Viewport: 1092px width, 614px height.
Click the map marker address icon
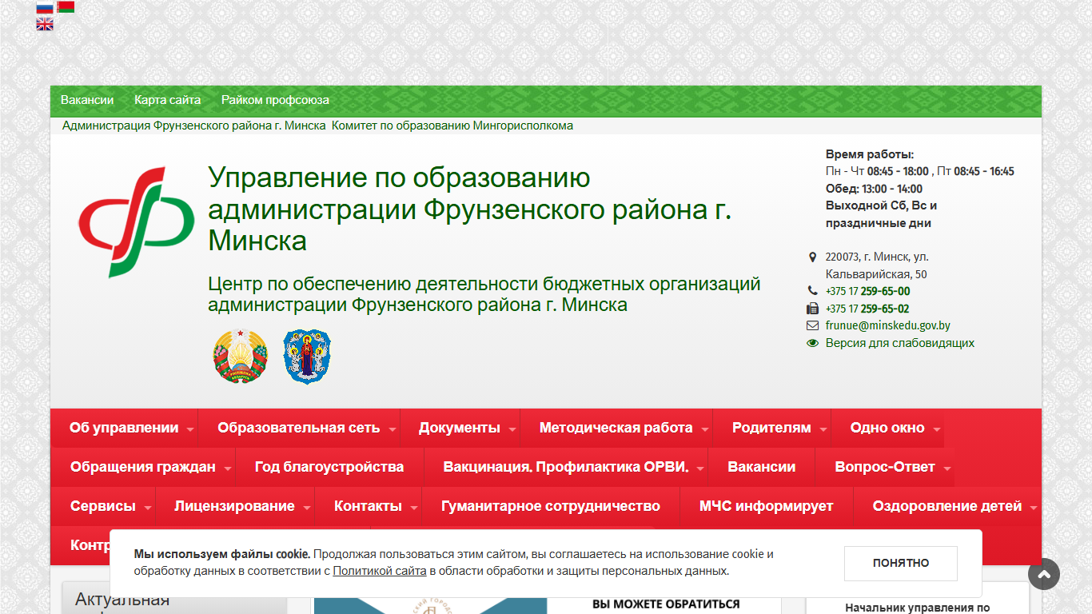pos(813,257)
